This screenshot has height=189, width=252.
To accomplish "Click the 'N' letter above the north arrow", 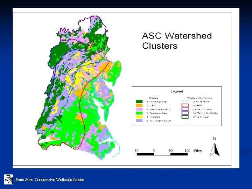I will pos(214,139).
